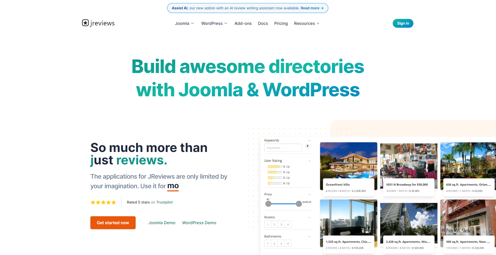
Task: Click the Price slider minimum handle
Action: [x=268, y=204]
